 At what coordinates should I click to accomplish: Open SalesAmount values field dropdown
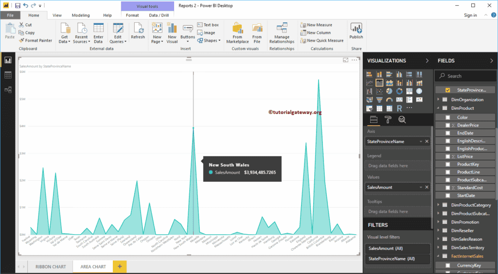pyautogui.click(x=421, y=187)
